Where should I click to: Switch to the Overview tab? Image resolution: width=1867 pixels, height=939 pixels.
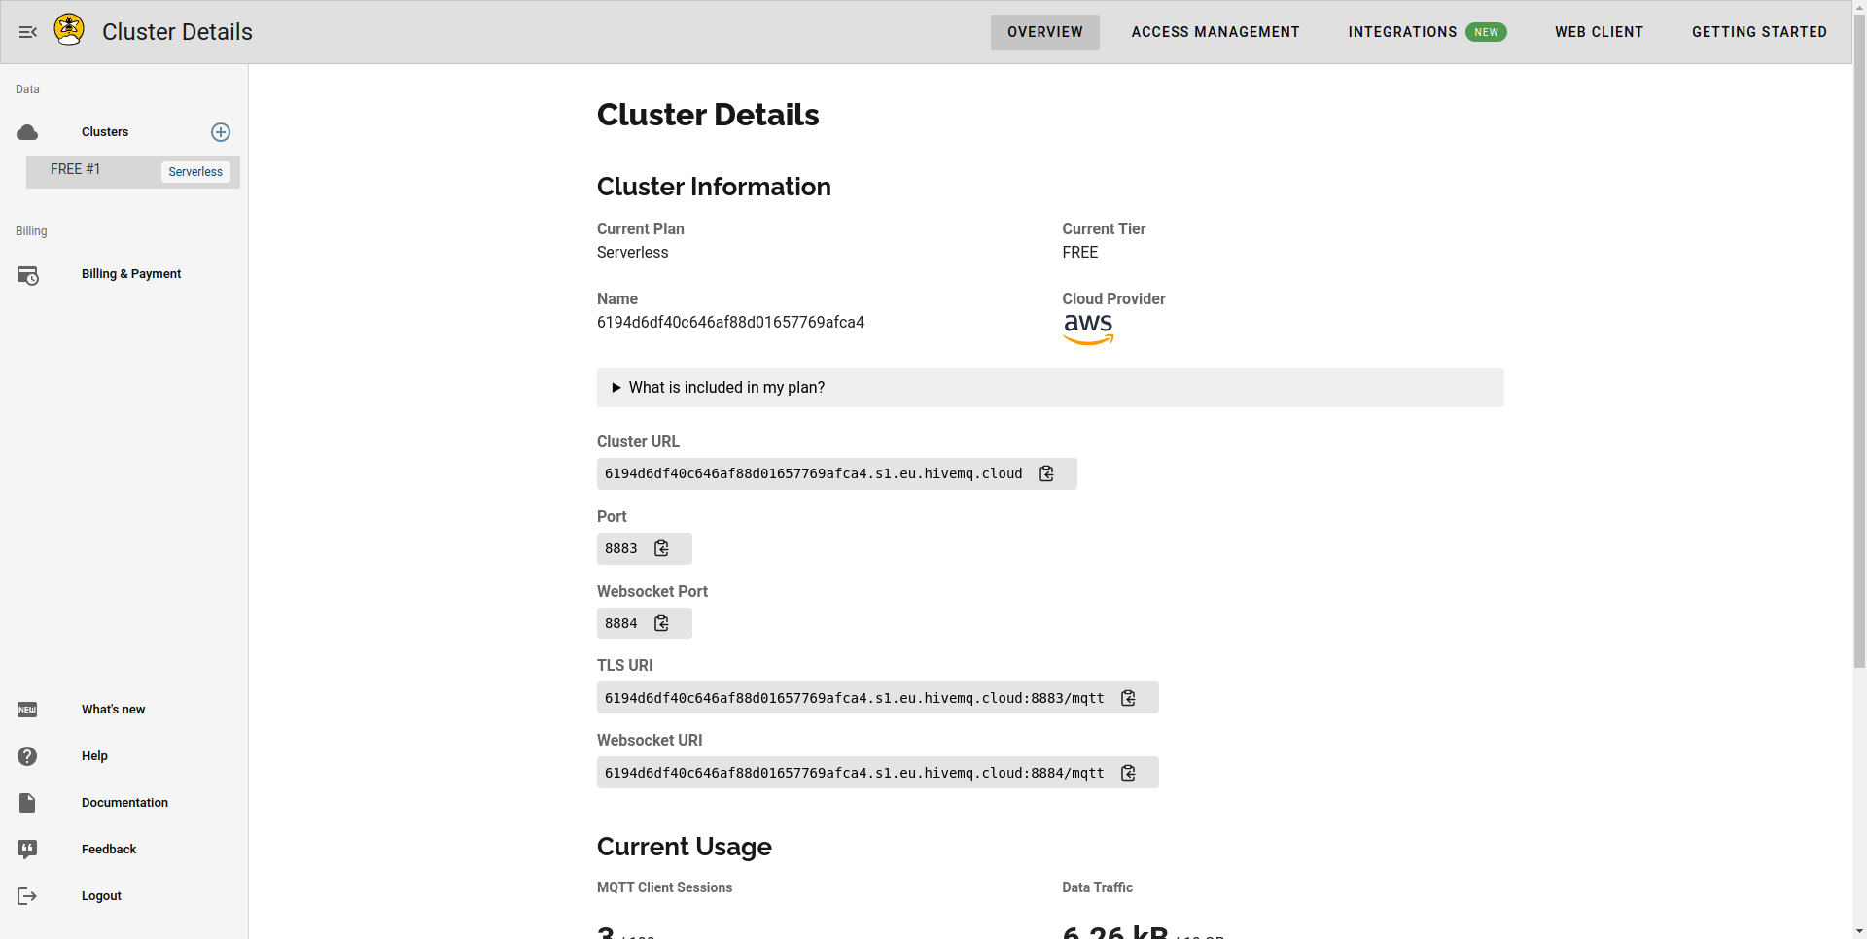1045,32
